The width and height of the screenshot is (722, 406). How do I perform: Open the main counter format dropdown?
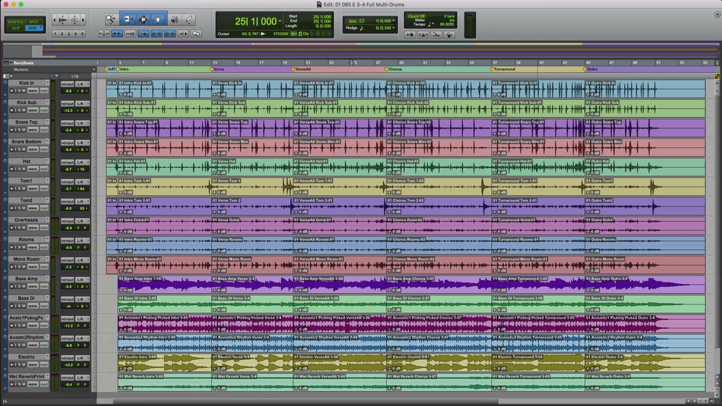pos(280,21)
